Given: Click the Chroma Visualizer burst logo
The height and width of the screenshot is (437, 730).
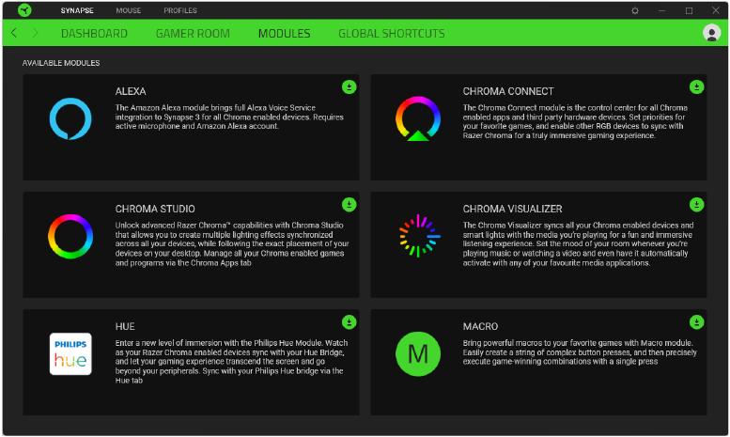Looking at the screenshot, I should pyautogui.click(x=419, y=236).
